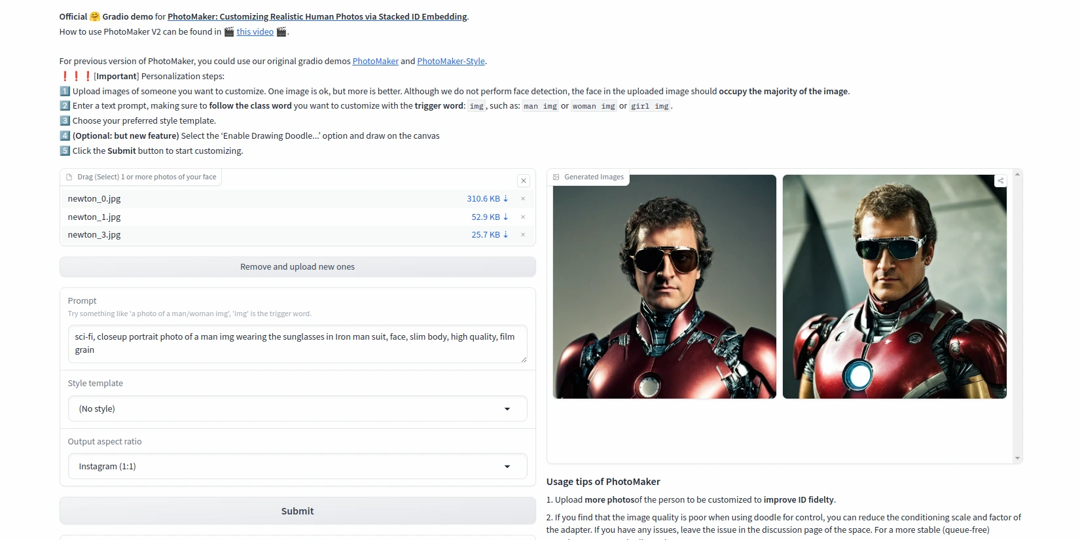The image size is (1080, 540).
Task: Clear all uploaded files with the X button
Action: click(524, 181)
